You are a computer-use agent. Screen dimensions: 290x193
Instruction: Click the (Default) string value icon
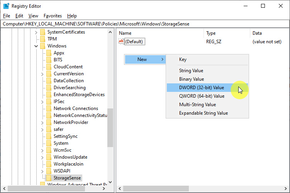pyautogui.click(x=121, y=41)
